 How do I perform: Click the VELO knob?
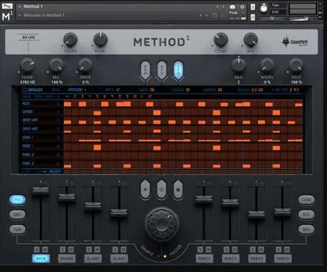pyautogui.click(x=296, y=66)
